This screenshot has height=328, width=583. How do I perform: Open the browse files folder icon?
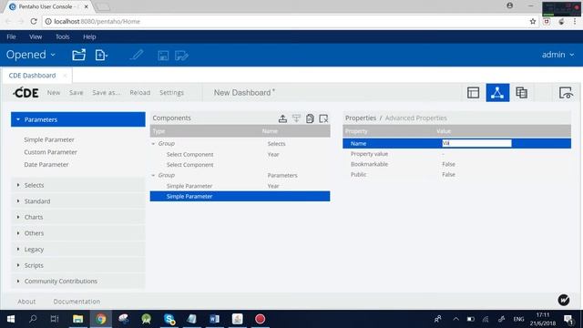79,55
